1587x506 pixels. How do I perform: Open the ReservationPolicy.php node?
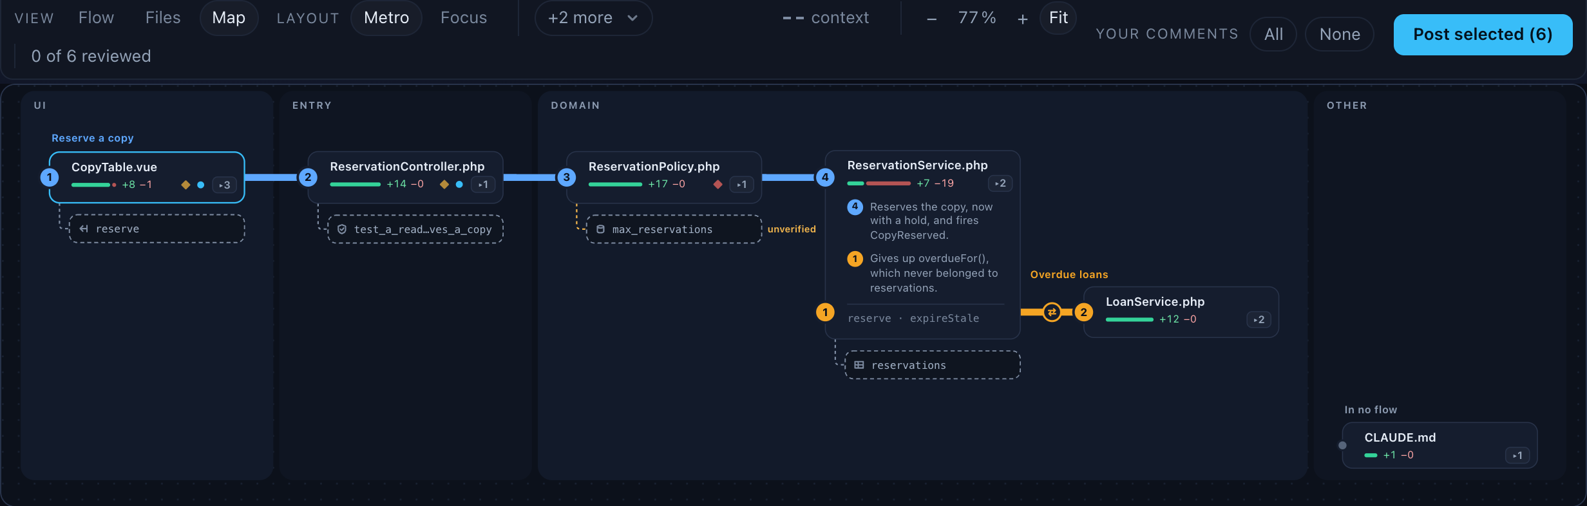pyautogui.click(x=664, y=177)
